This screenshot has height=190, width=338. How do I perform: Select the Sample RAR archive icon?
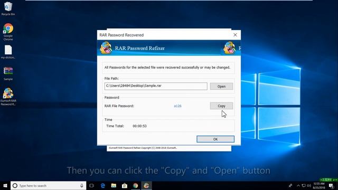[8, 73]
